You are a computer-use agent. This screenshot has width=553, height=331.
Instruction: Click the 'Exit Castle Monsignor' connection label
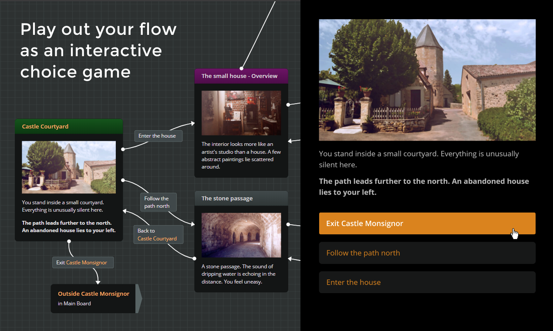(x=83, y=262)
